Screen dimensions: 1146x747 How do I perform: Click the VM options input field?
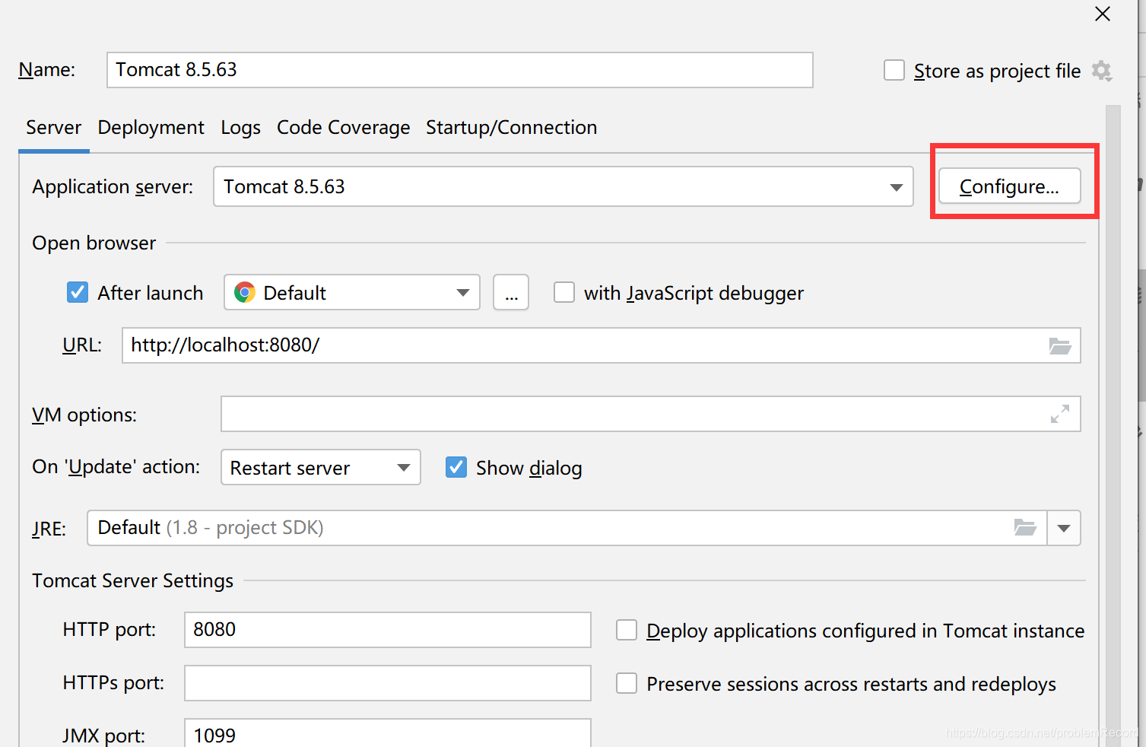tap(650, 414)
